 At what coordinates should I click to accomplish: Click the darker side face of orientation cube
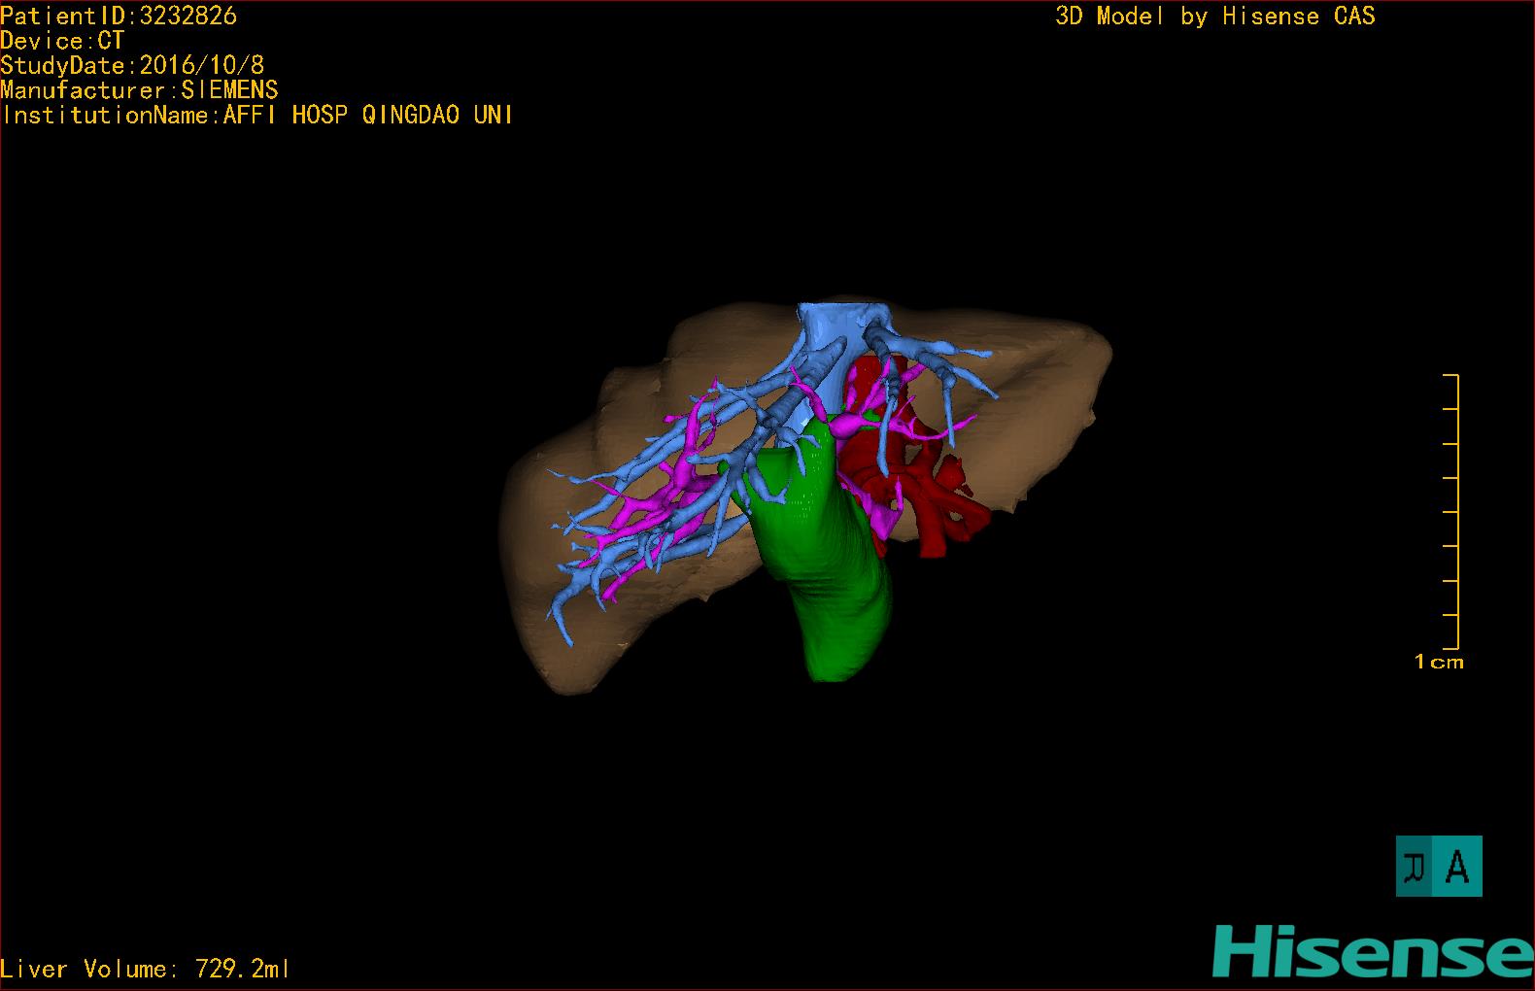[1416, 866]
